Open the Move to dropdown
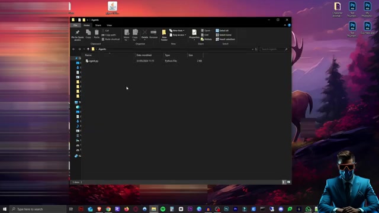The width and height of the screenshot is (379, 213). point(126,35)
